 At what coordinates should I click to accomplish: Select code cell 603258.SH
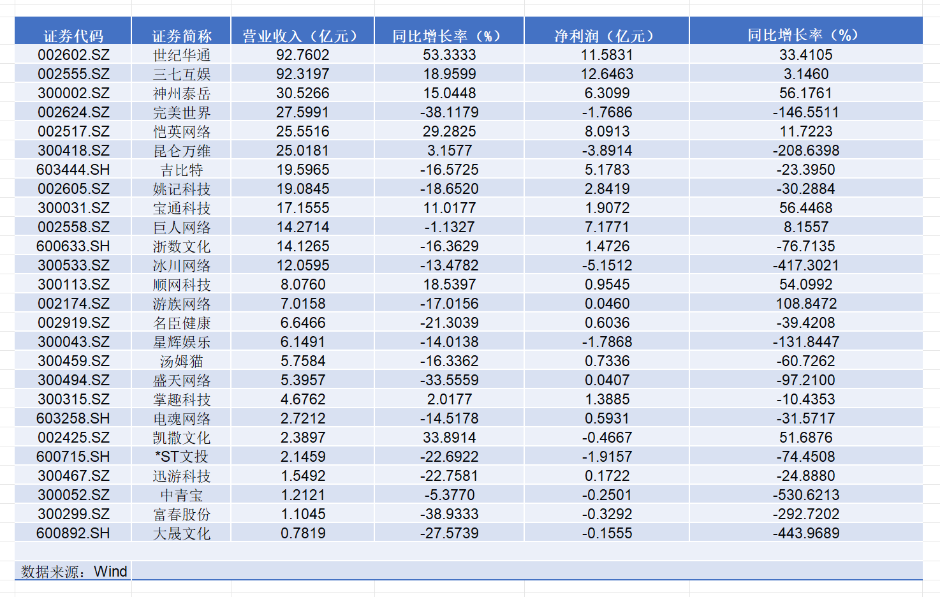click(x=73, y=418)
